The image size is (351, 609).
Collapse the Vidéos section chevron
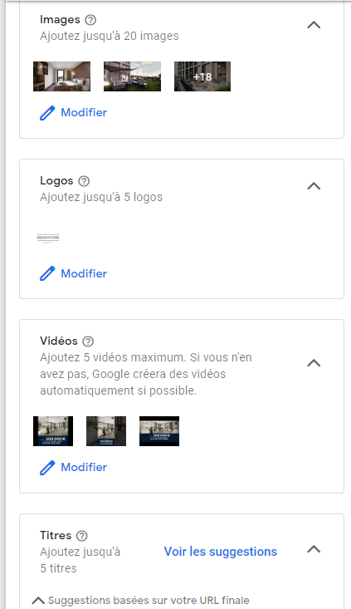coord(314,363)
